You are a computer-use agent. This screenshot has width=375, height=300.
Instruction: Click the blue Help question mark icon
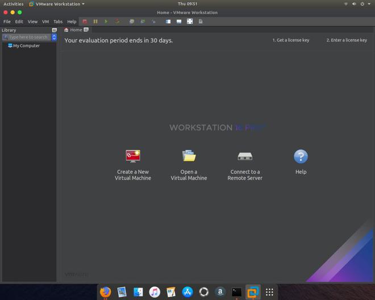(x=301, y=156)
